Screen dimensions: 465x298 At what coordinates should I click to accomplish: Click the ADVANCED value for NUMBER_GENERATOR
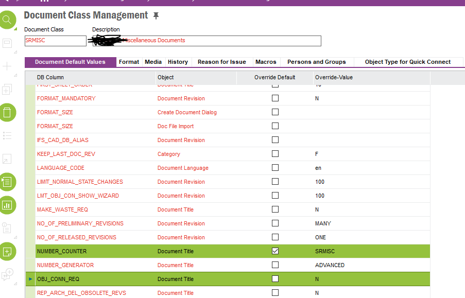(x=330, y=265)
